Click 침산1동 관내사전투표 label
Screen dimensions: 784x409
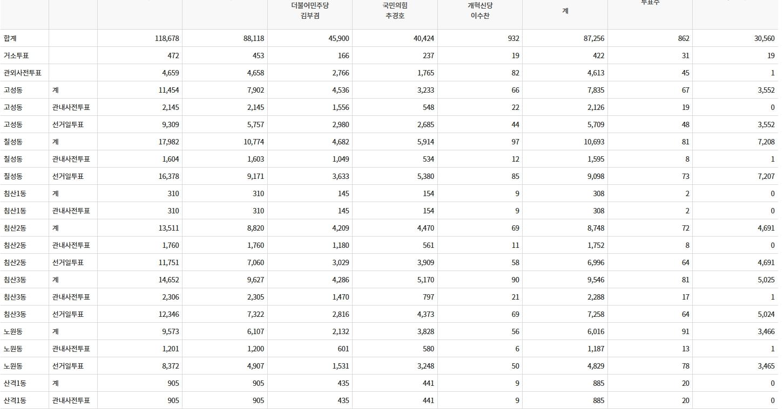coord(71,211)
